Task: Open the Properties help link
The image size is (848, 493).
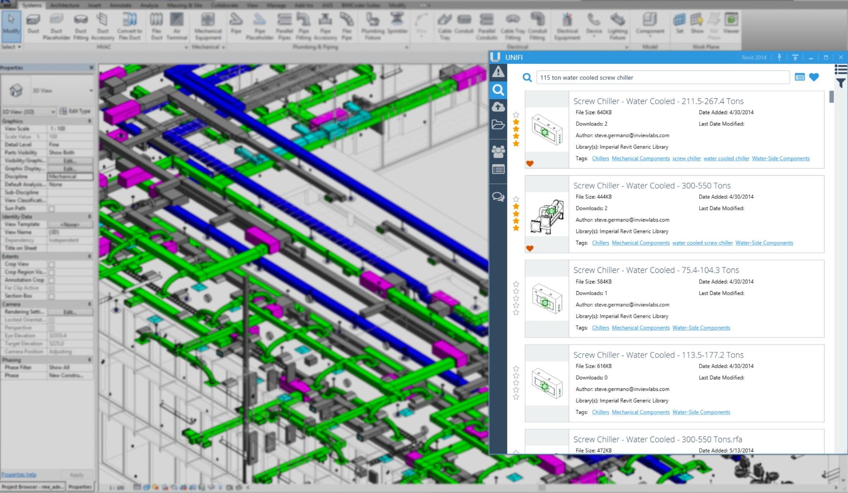Action: click(19, 474)
